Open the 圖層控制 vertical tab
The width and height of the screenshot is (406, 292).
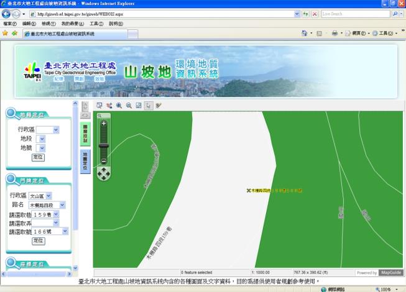point(86,133)
